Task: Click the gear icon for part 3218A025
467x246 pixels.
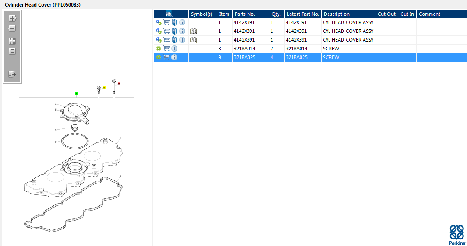Action: coord(159,57)
